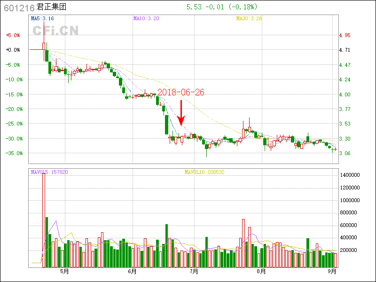The height and width of the screenshot is (282, 376).
Task: Click the 君正集团 stock name
Action: pyautogui.click(x=51, y=8)
